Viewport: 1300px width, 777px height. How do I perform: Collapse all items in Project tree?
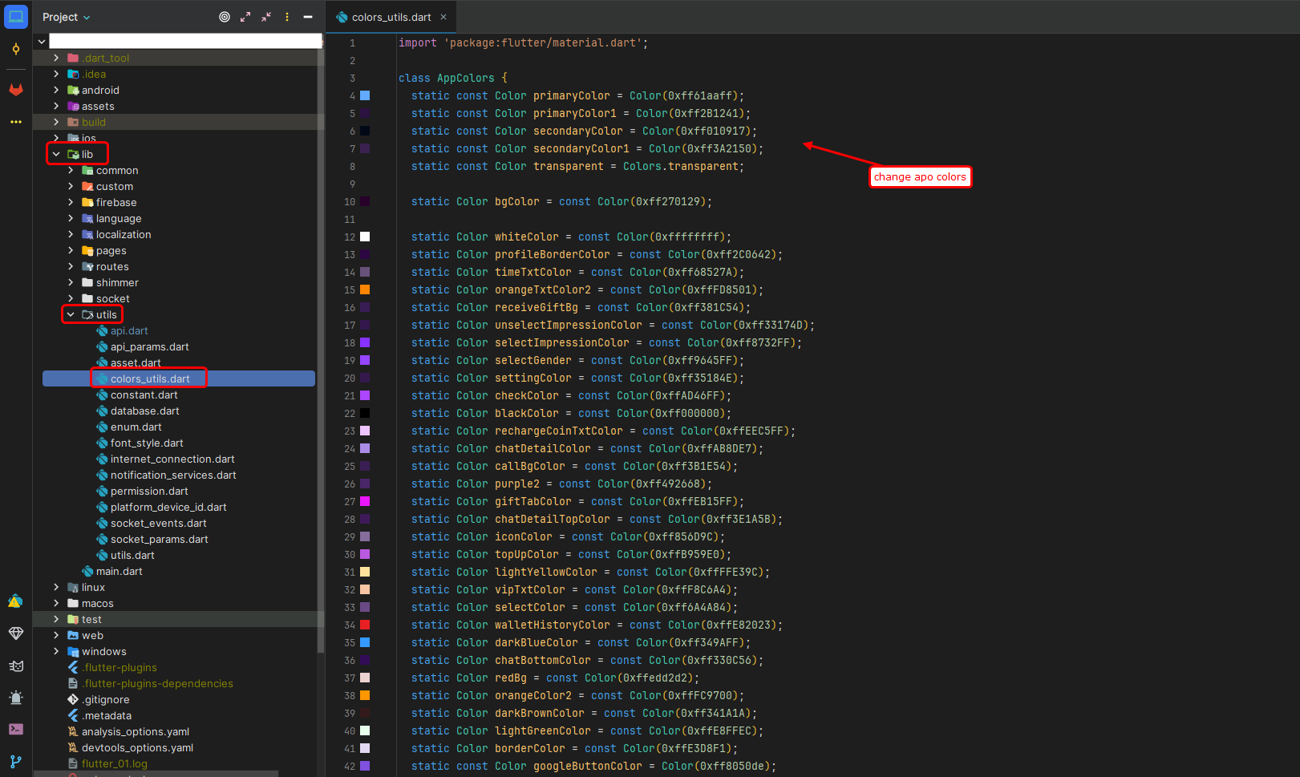coord(266,17)
